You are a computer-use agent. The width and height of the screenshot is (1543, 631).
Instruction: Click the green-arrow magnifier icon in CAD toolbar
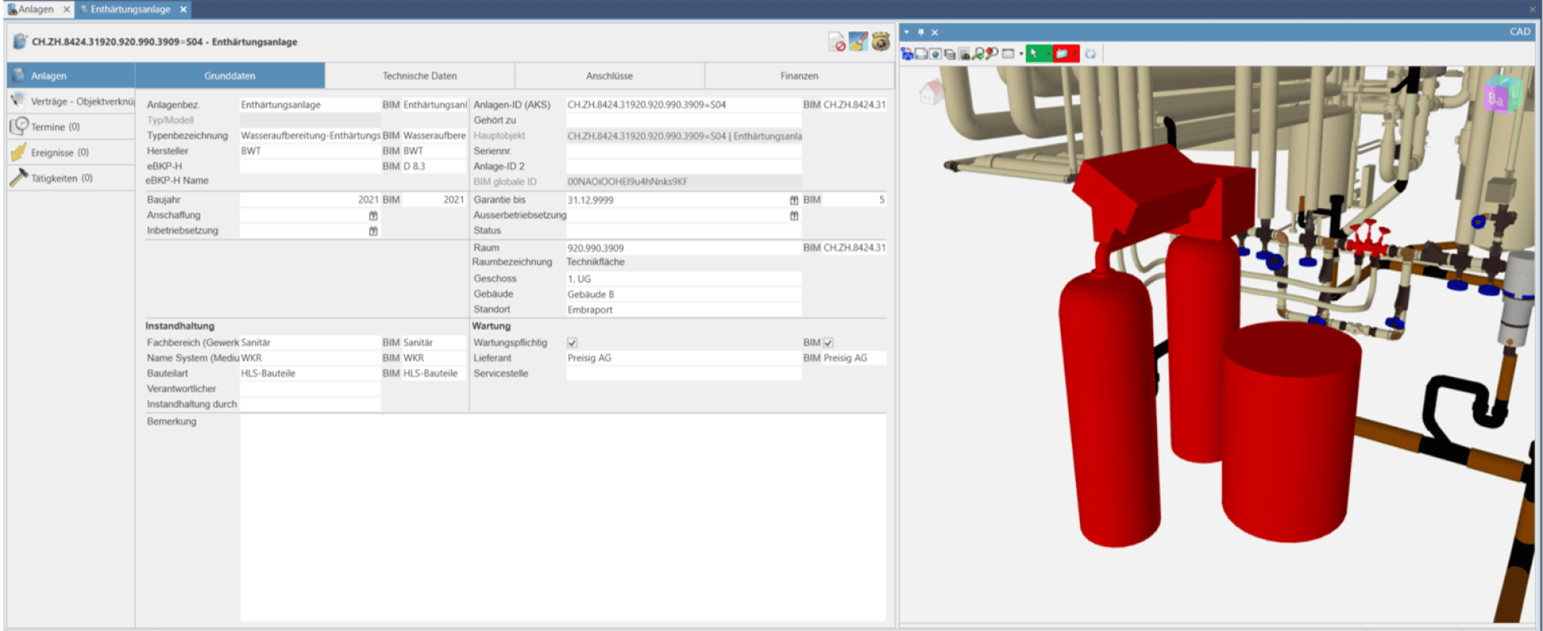(978, 54)
